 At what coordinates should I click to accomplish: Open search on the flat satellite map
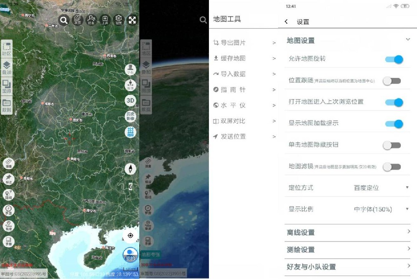pos(64,20)
